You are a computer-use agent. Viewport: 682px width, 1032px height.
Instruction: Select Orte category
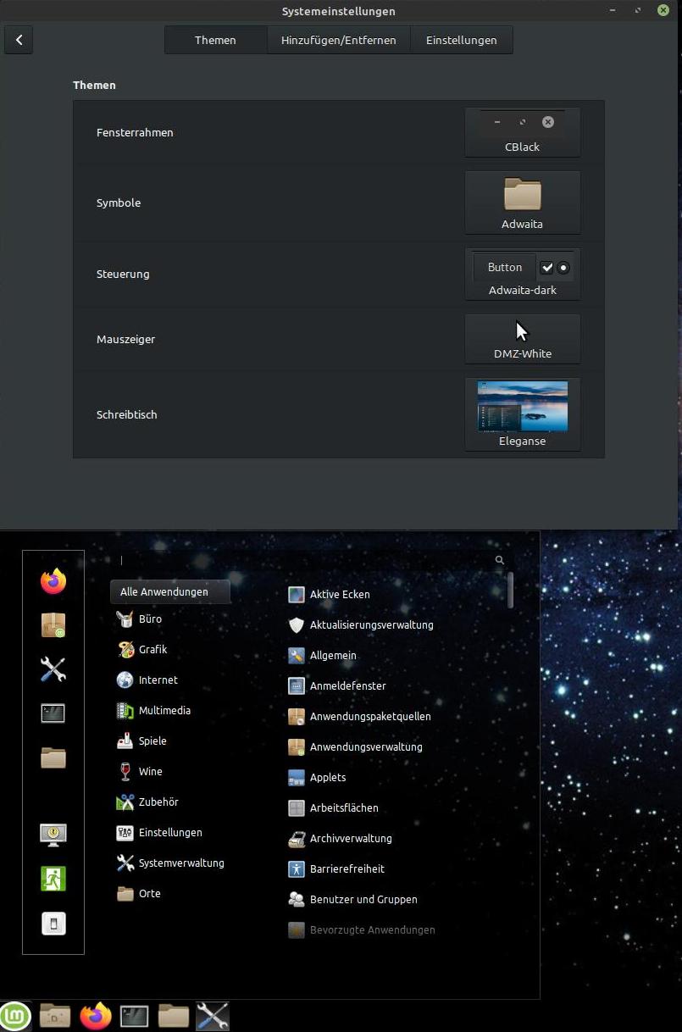139,894
